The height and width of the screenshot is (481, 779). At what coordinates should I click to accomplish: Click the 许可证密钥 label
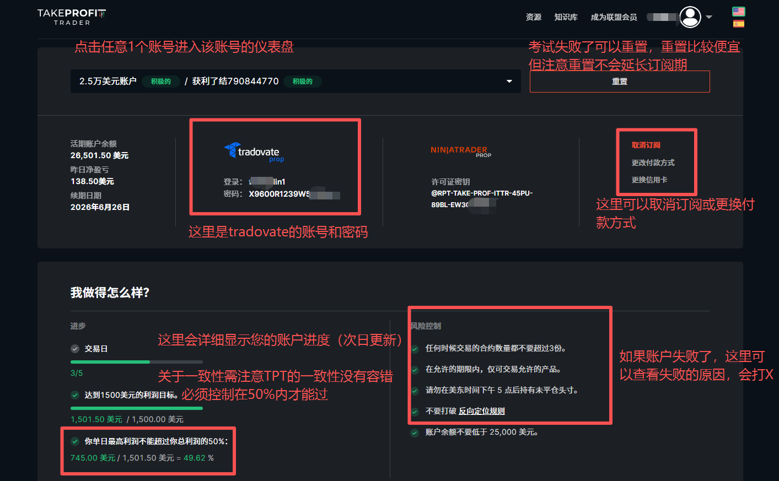[450, 182]
